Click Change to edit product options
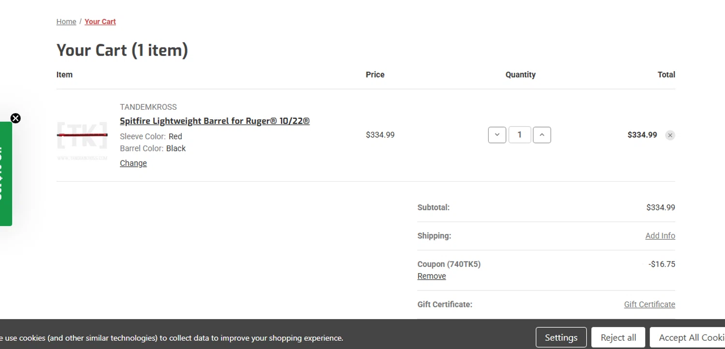The width and height of the screenshot is (725, 349). pos(133,163)
